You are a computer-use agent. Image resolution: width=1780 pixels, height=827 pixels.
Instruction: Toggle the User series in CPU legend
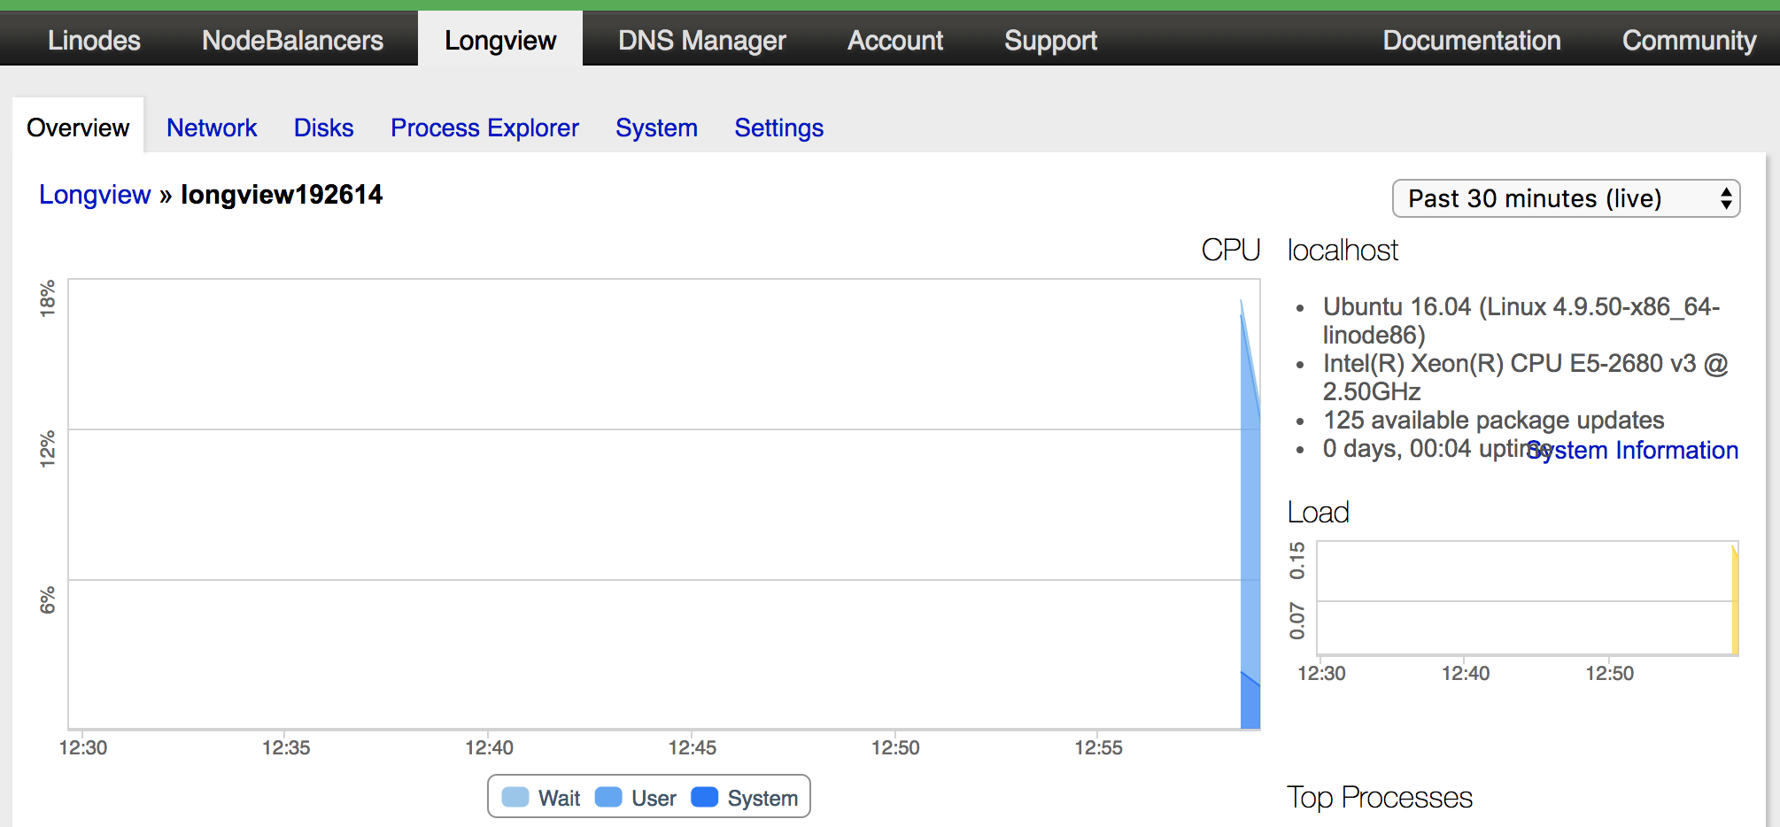click(x=653, y=798)
